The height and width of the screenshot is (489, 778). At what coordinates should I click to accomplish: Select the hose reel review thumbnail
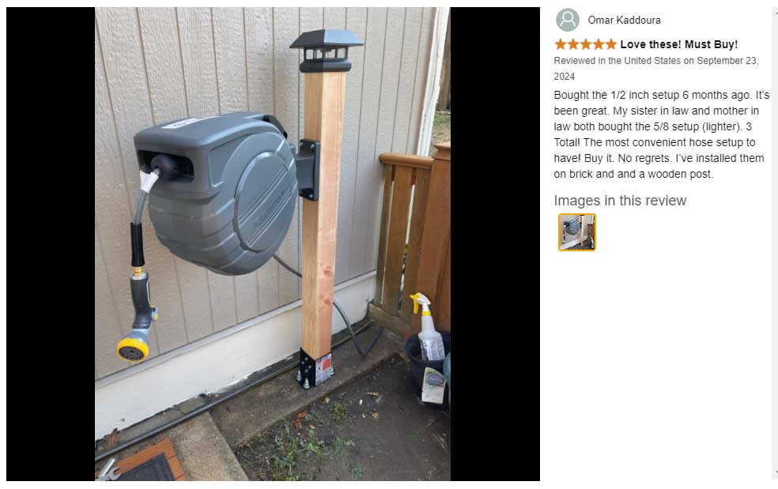(576, 232)
